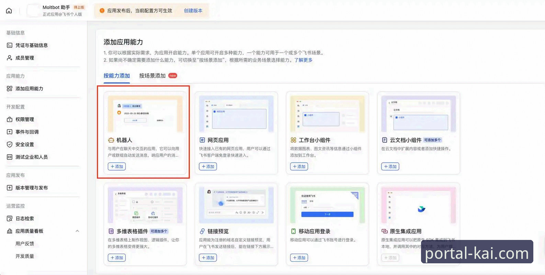The height and width of the screenshot is (275, 545).
Task: Click 添加 button on 链接预览 card
Action: pos(208,257)
